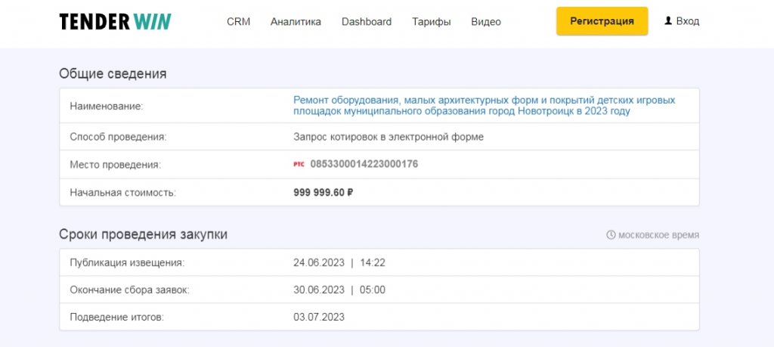Click the application deadline 30.06.2023

(318, 290)
